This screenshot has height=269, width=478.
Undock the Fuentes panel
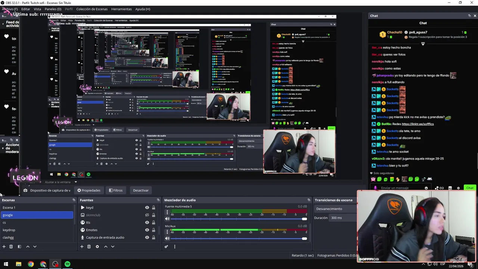(x=158, y=200)
